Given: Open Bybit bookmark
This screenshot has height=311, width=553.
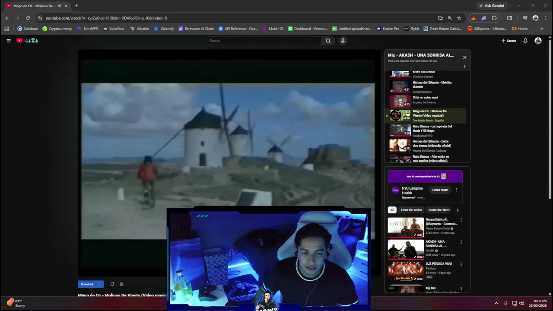Looking at the screenshot, I should click(x=411, y=29).
